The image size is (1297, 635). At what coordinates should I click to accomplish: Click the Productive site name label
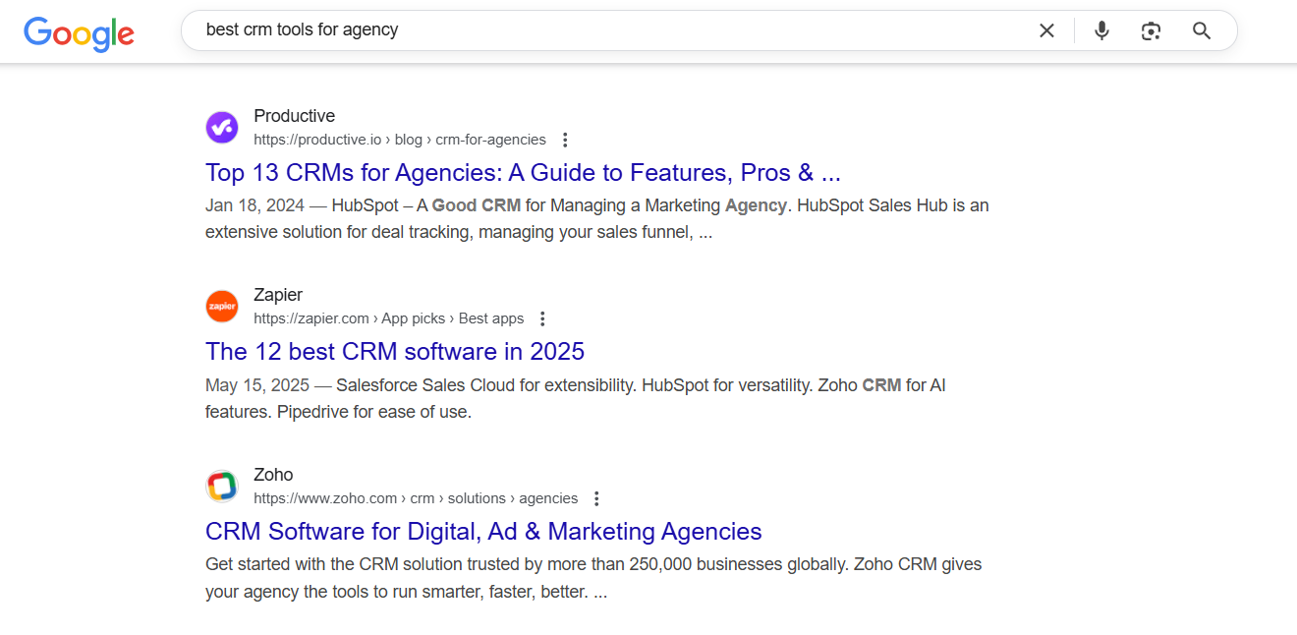click(294, 115)
